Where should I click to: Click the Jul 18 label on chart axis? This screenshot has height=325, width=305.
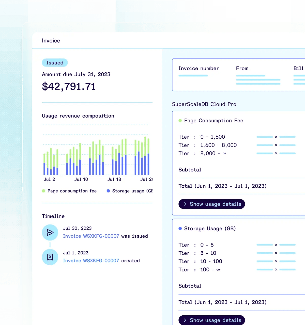pos(114,179)
